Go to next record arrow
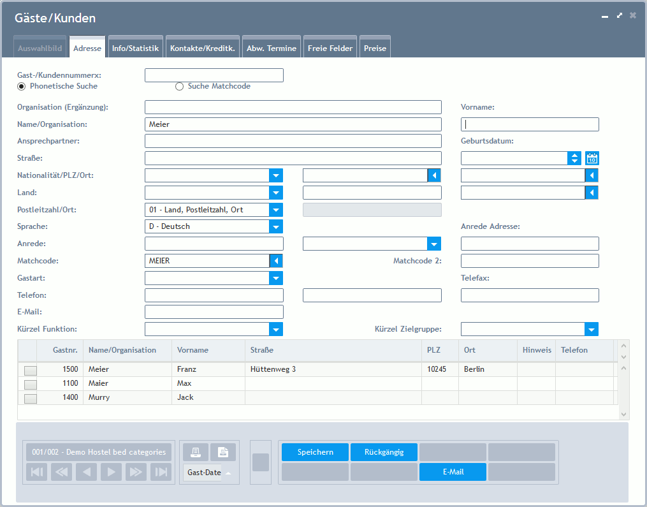This screenshot has height=507, width=647. (x=111, y=472)
